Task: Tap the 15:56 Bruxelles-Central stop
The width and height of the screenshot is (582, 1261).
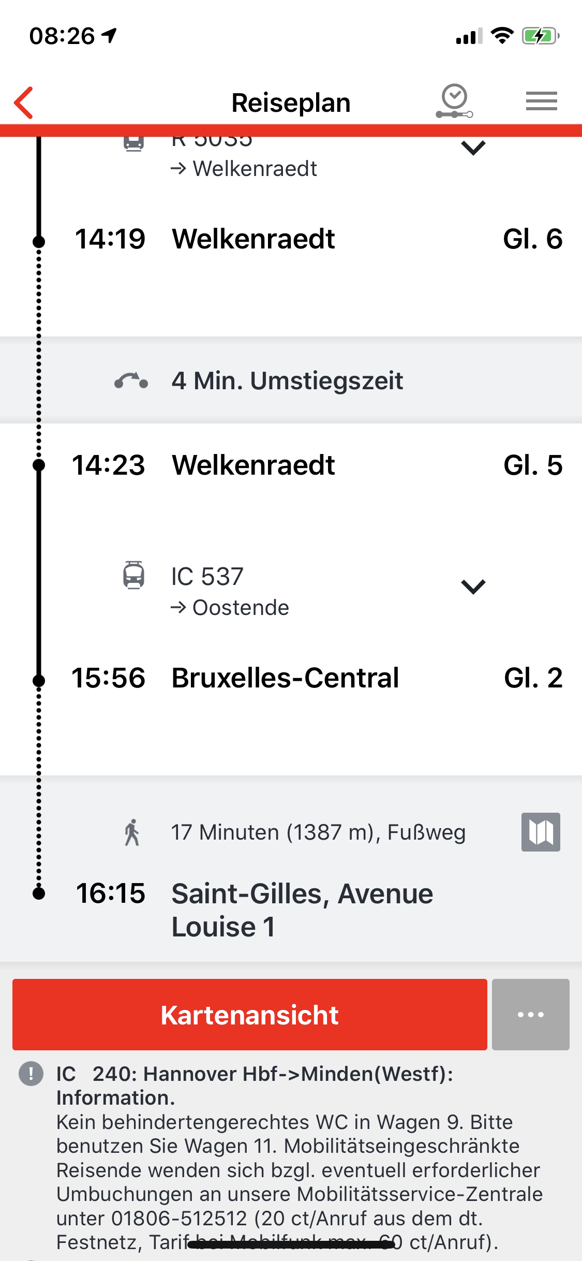Action: pos(285,678)
